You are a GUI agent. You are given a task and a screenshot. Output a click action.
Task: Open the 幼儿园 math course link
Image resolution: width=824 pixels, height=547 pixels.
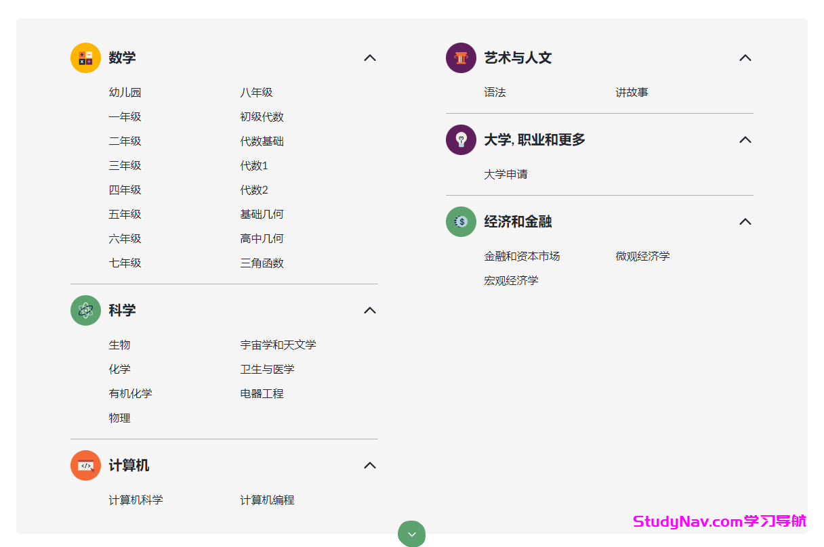(x=125, y=92)
